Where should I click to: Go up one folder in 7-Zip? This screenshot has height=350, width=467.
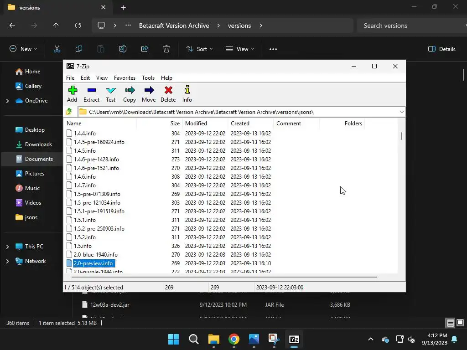[69, 112]
